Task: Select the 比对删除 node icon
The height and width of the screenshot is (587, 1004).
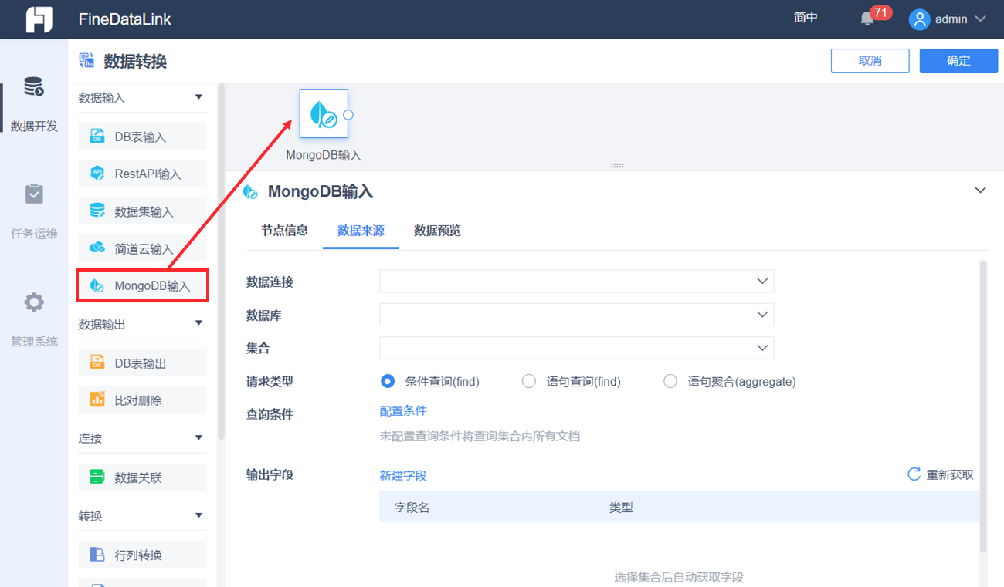Action: 97,400
